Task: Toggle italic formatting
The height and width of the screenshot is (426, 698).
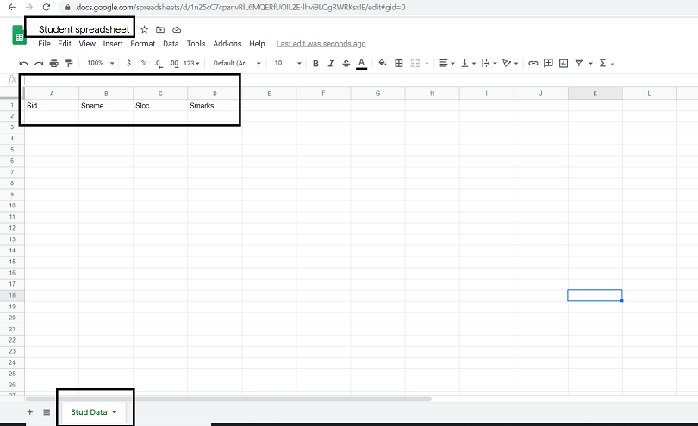Action: coord(331,63)
